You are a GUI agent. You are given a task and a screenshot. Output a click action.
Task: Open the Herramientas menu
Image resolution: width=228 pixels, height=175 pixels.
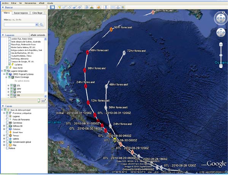tap(30, 3)
